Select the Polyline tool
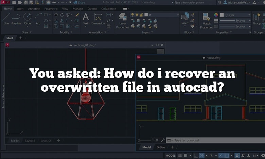Viewport: 265px width, 159px height. tap(16, 19)
